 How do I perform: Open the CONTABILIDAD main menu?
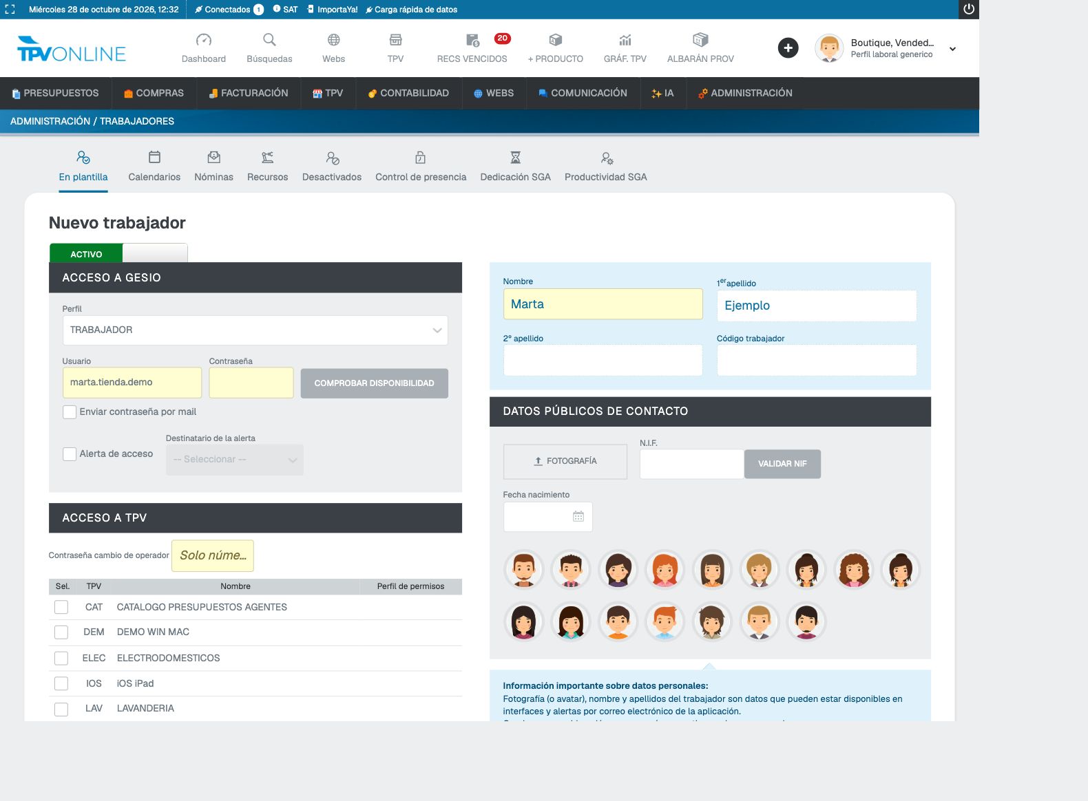click(x=408, y=93)
